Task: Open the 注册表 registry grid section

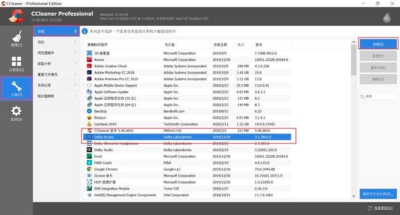Action: (17, 64)
